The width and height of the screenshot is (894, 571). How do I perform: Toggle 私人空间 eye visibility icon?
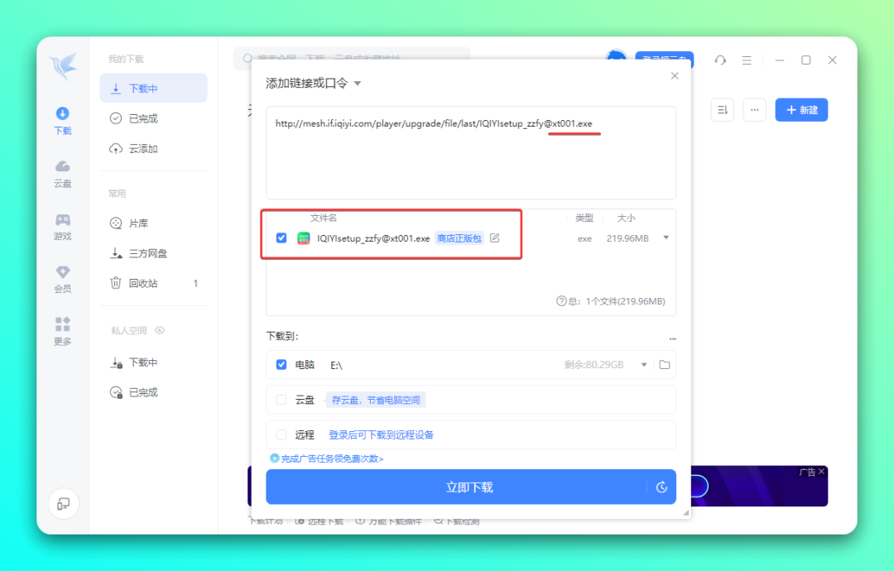click(x=161, y=330)
